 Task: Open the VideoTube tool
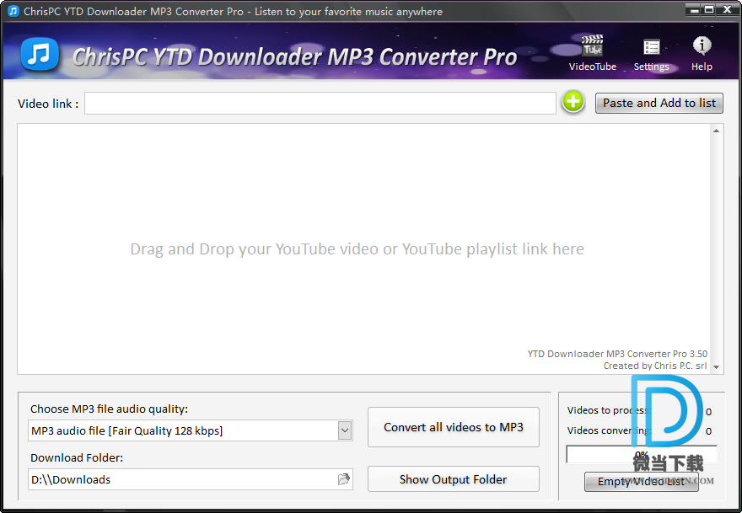click(x=593, y=53)
